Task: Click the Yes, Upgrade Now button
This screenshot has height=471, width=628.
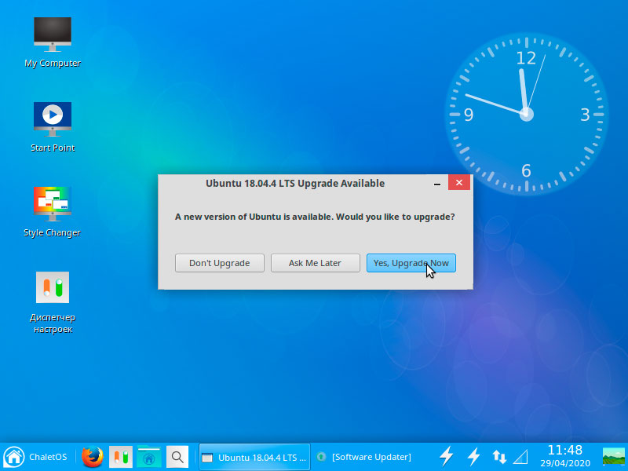Action: point(411,263)
